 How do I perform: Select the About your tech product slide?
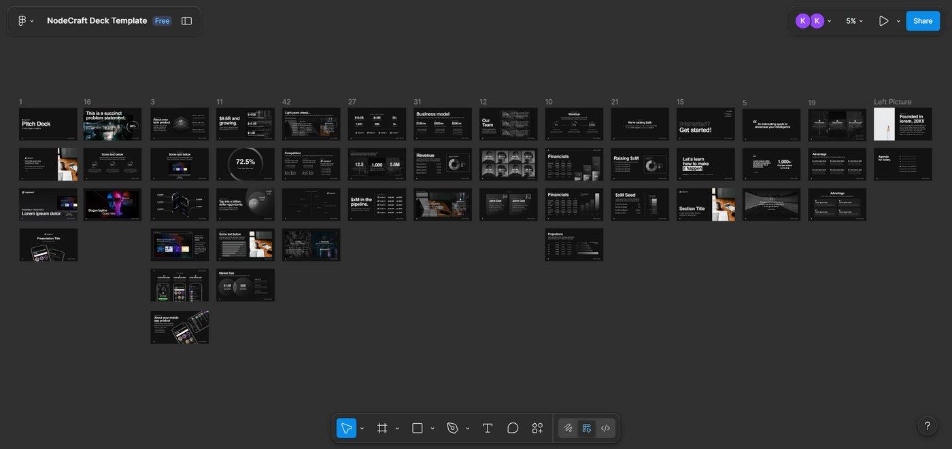coord(180,124)
